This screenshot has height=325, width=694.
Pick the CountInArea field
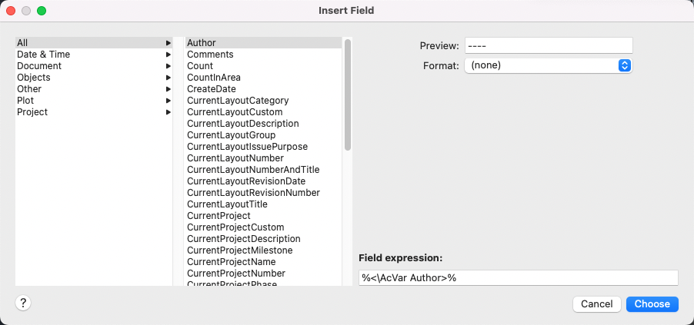point(213,78)
